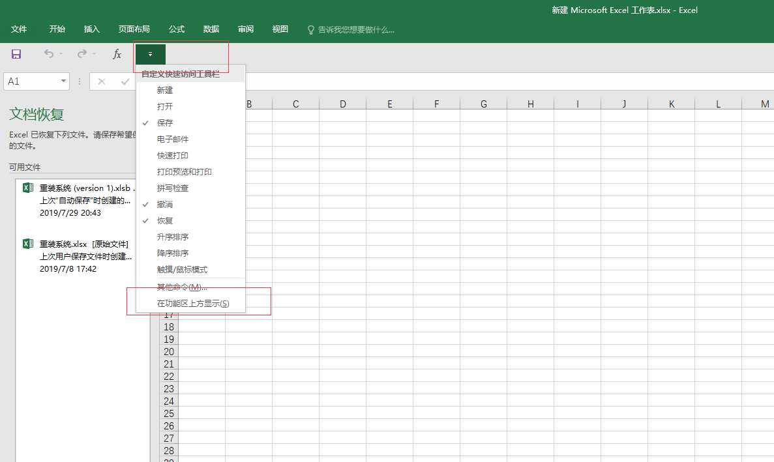This screenshot has height=462, width=774.
Task: Enable 打印预览和打印 in the customize menu
Action: [190, 171]
